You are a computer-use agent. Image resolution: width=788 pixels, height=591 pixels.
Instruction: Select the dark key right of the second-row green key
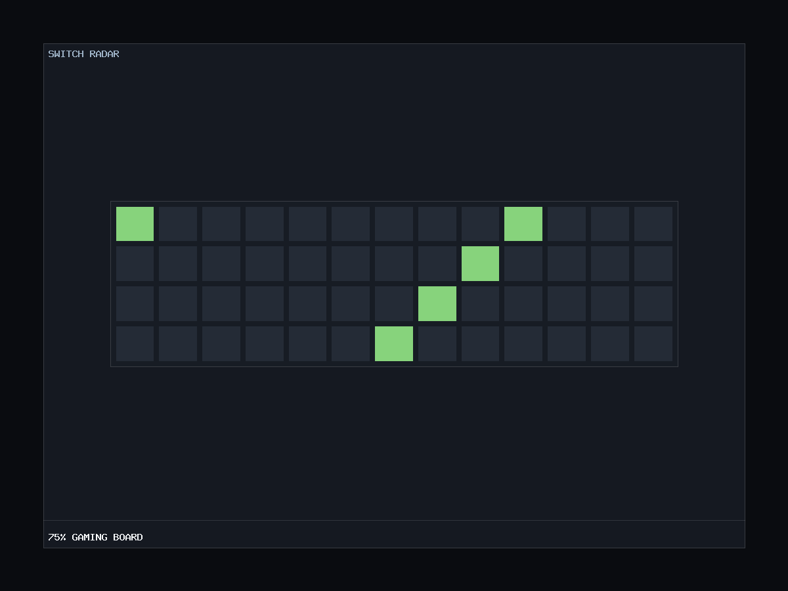(523, 263)
